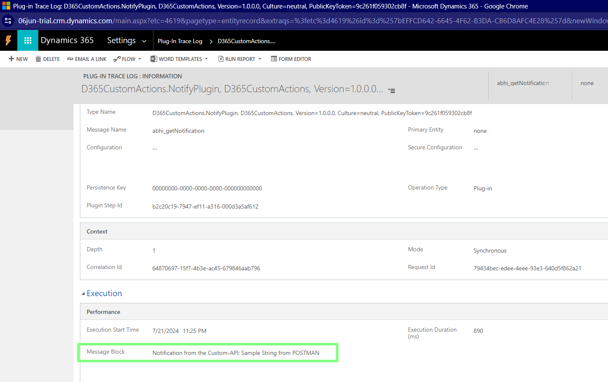Click the WORD TEMPLATES document icon
This screenshot has height=382, width=608.
pyautogui.click(x=154, y=59)
